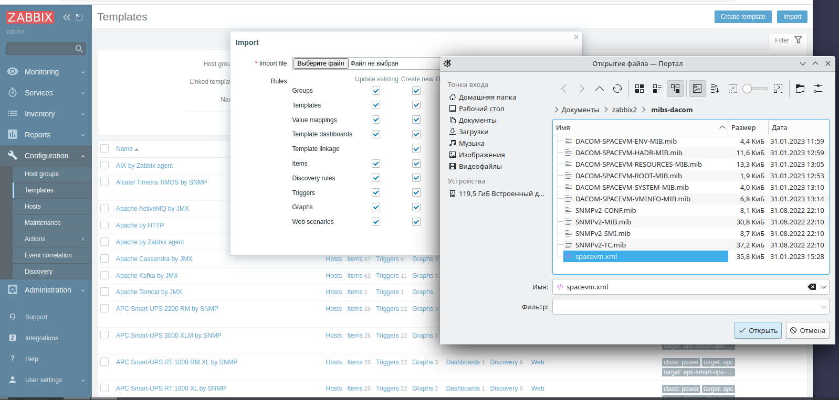Toggle the file preview pane
The height and width of the screenshot is (400, 839).
[697, 89]
